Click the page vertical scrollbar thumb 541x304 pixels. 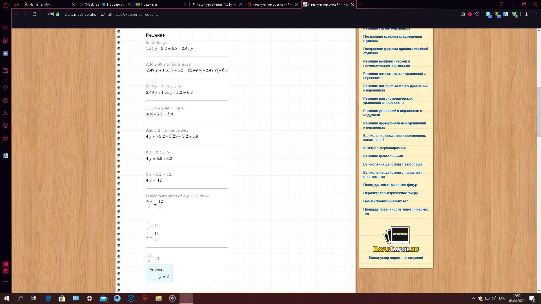pos(539,113)
